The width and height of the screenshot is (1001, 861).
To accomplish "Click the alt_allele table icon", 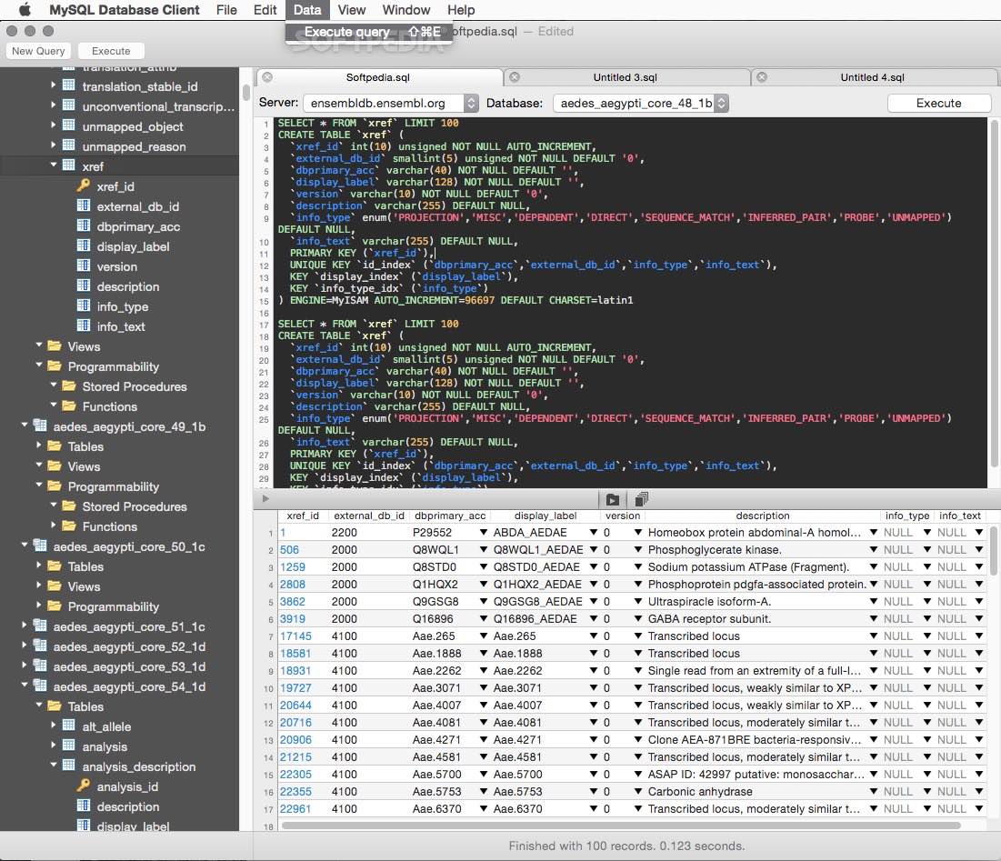I will (69, 725).
